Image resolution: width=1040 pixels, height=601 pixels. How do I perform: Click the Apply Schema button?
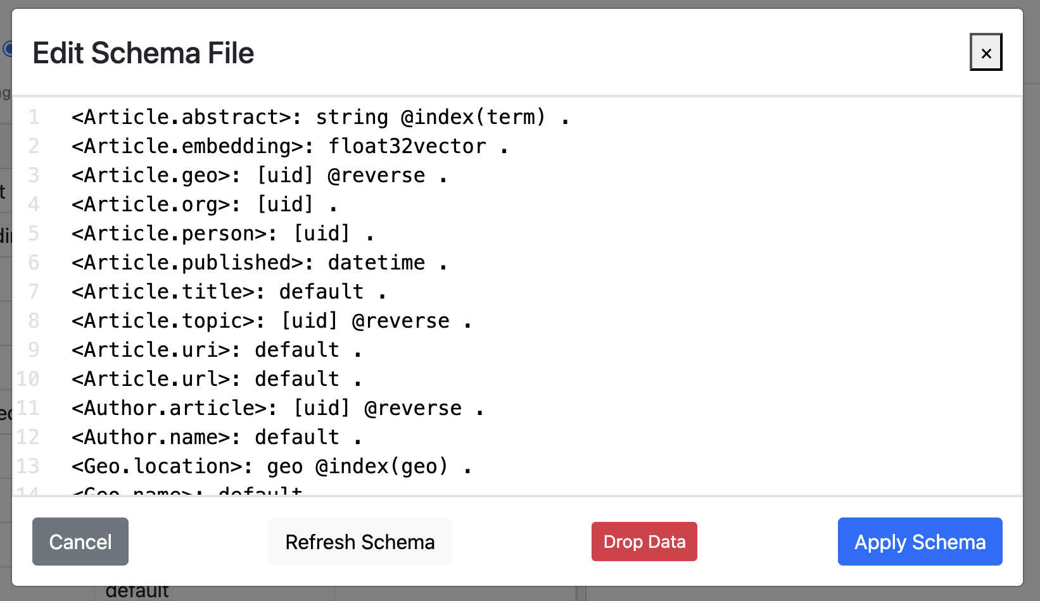pyautogui.click(x=919, y=542)
